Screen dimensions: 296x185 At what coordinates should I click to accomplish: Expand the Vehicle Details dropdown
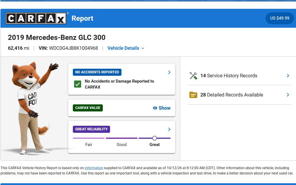126,48
